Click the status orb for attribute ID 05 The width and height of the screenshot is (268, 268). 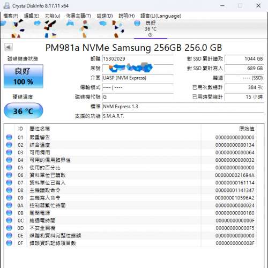click(9, 167)
